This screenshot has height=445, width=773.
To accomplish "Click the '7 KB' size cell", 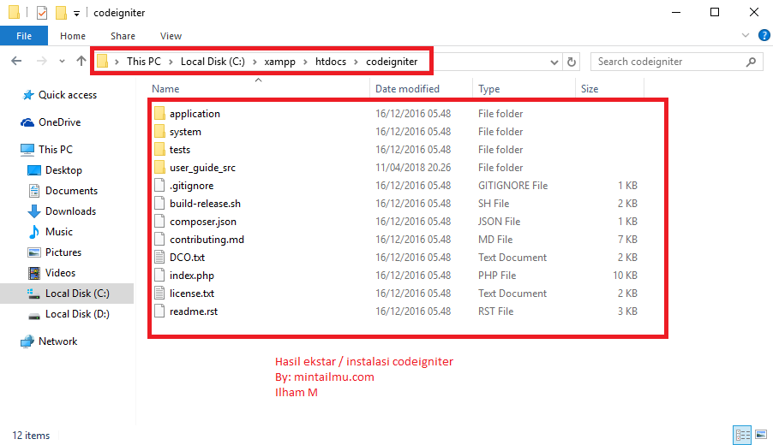I will pos(627,240).
